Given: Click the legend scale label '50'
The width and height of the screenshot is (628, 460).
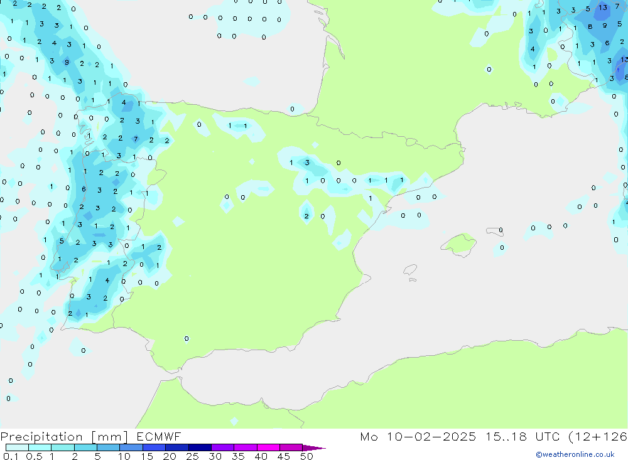Looking at the screenshot, I should 306,456.
